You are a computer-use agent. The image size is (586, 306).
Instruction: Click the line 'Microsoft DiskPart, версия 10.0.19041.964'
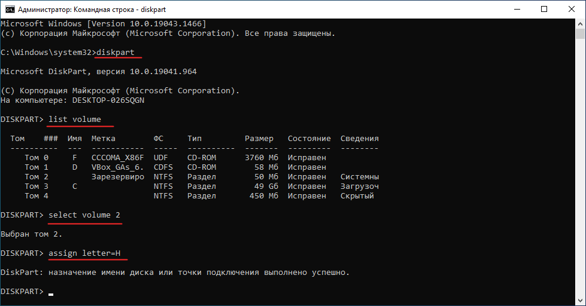tap(99, 71)
